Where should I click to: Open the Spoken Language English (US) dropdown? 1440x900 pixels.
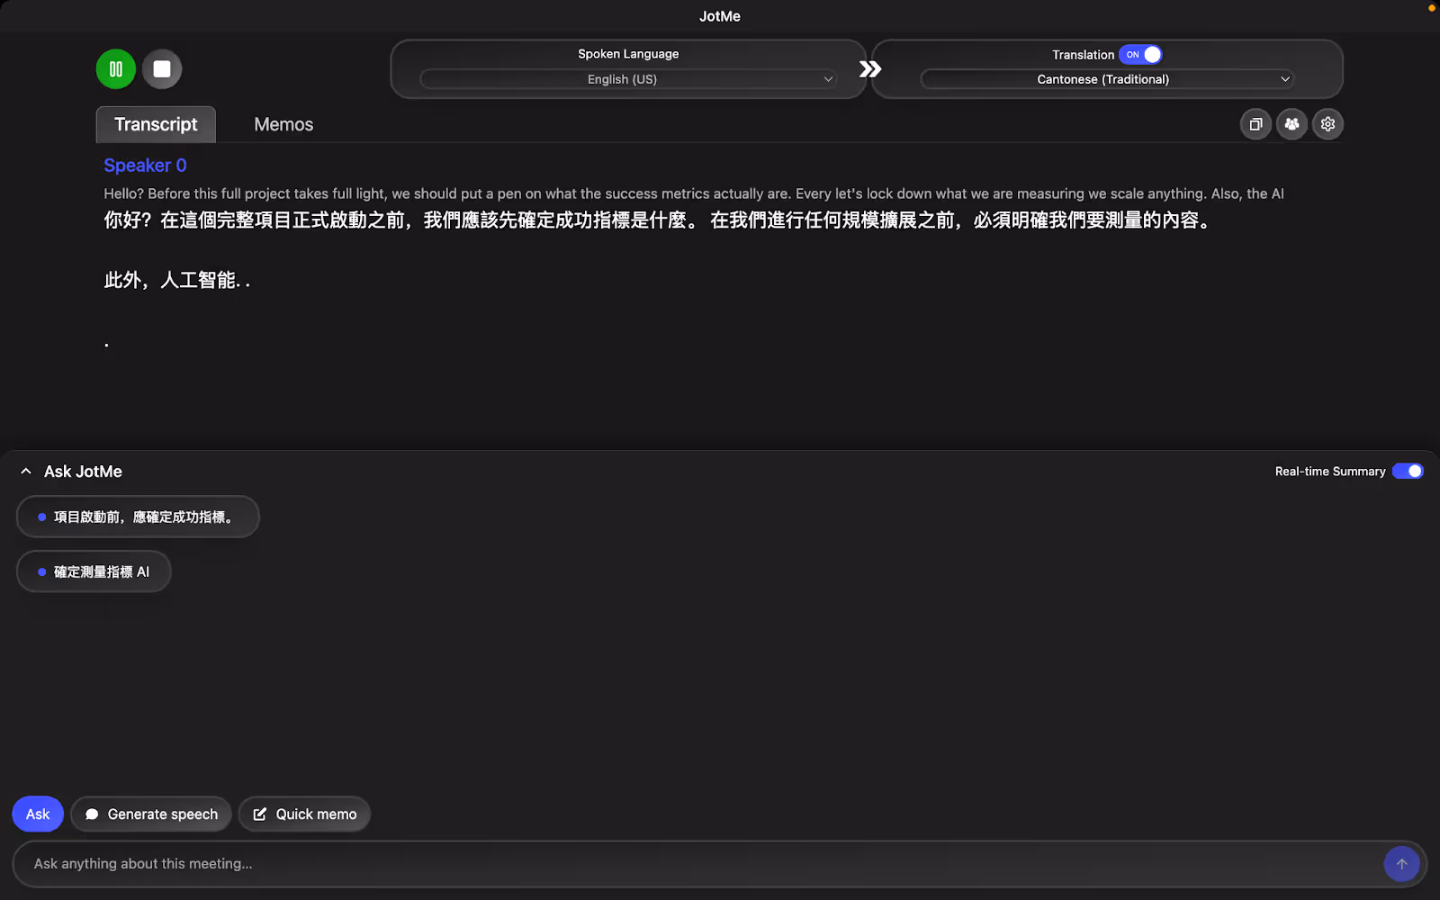tap(628, 79)
